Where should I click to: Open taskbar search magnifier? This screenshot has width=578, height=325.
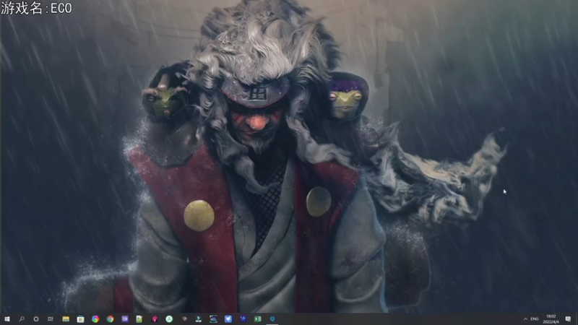tap(22, 319)
